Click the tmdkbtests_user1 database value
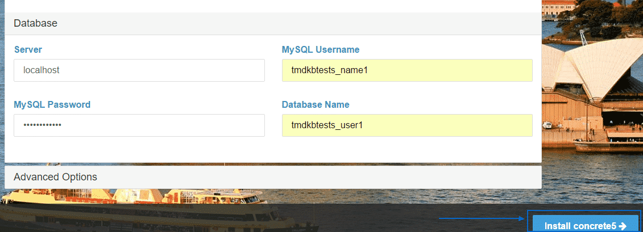Image resolution: width=643 pixels, height=232 pixels. click(x=326, y=125)
